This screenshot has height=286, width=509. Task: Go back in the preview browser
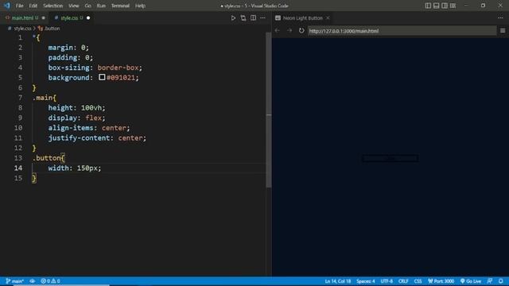pos(278,30)
